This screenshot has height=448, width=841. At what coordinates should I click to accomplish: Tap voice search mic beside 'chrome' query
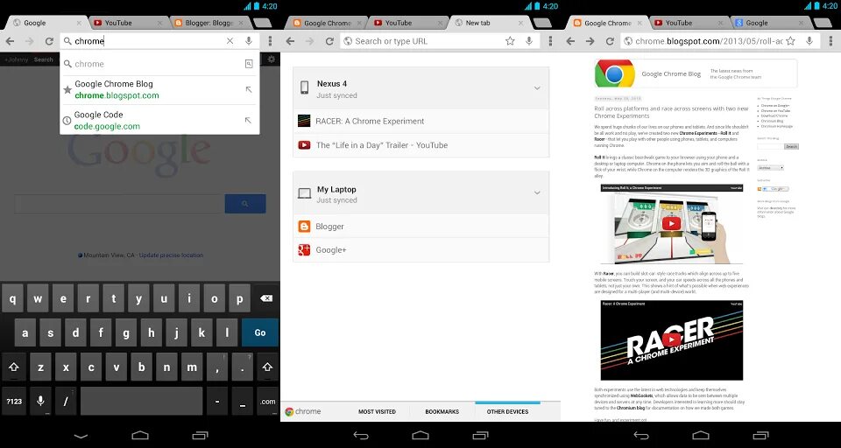pyautogui.click(x=248, y=41)
